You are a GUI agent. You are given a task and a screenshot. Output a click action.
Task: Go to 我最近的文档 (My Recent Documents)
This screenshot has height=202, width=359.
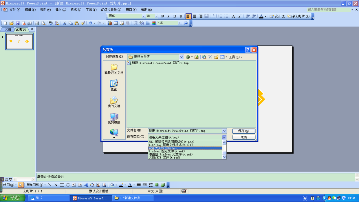pyautogui.click(x=114, y=69)
